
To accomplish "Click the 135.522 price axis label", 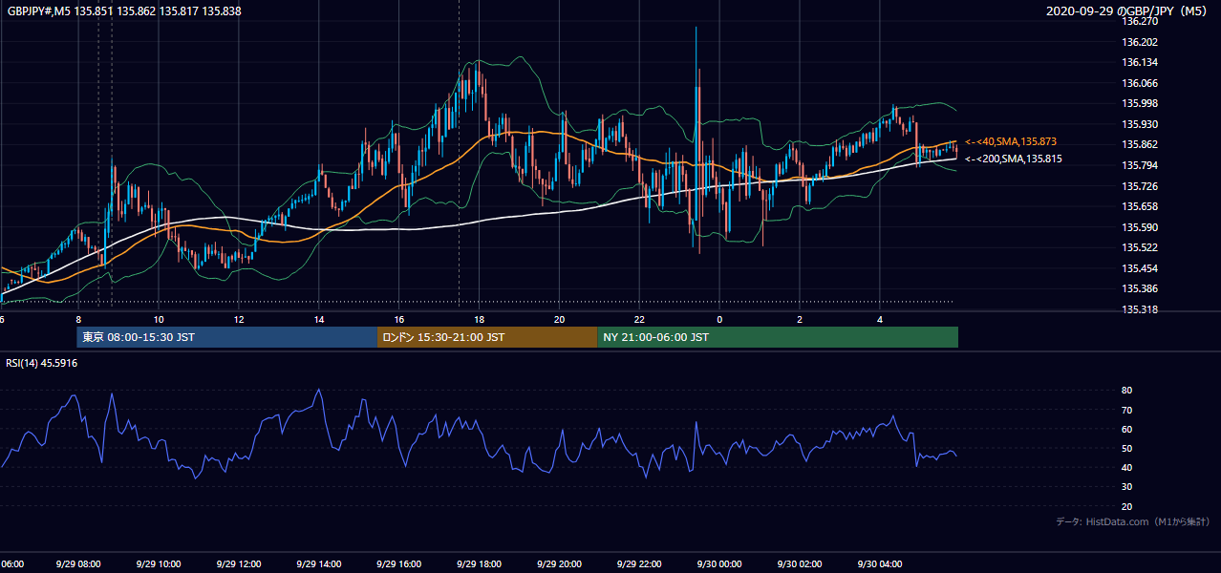I will (x=1141, y=247).
